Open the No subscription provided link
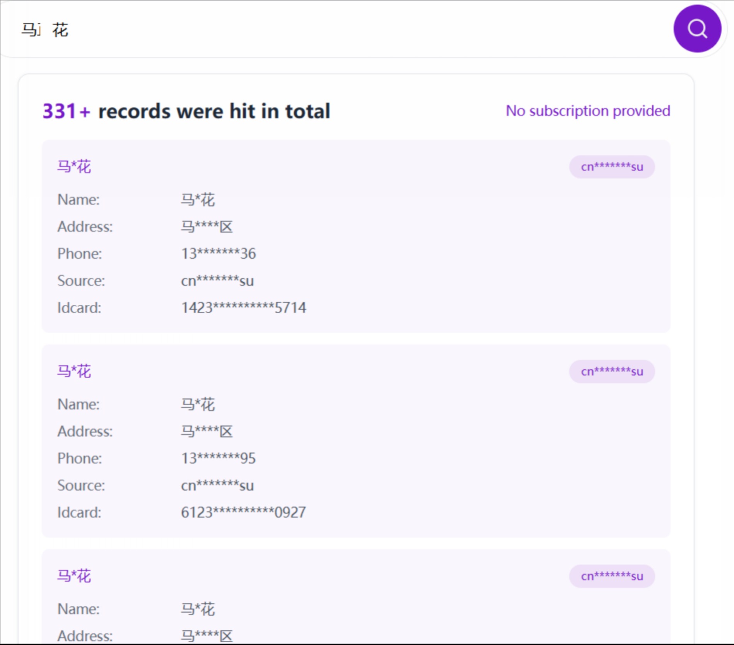The image size is (734, 645). [x=588, y=111]
